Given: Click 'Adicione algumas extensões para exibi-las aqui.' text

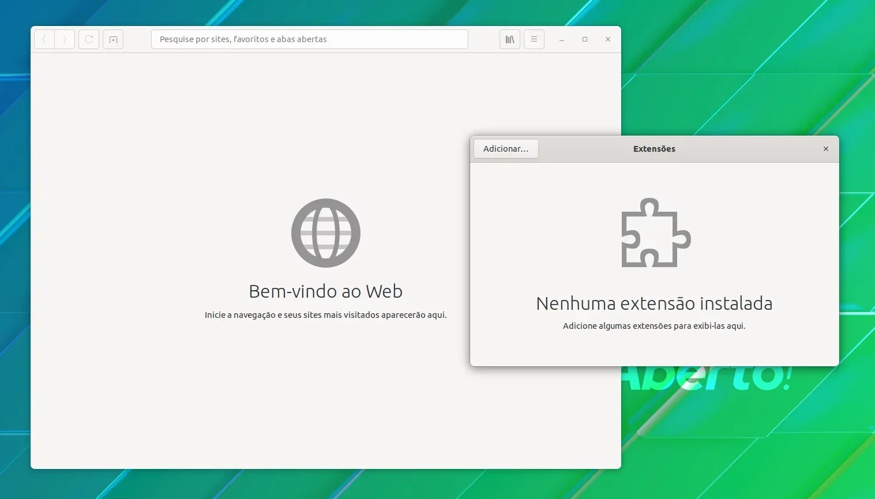Looking at the screenshot, I should [x=654, y=326].
